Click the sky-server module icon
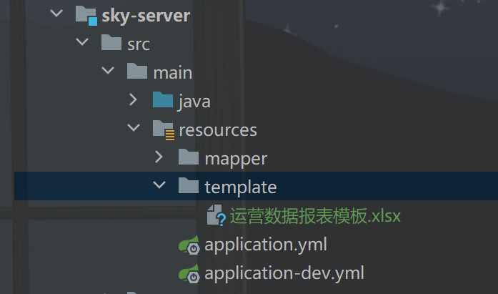 pyautogui.click(x=86, y=15)
